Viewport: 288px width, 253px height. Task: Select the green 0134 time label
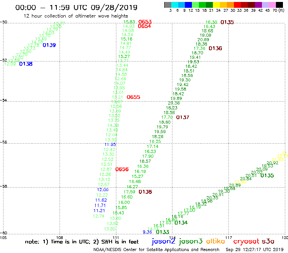(x=181, y=223)
